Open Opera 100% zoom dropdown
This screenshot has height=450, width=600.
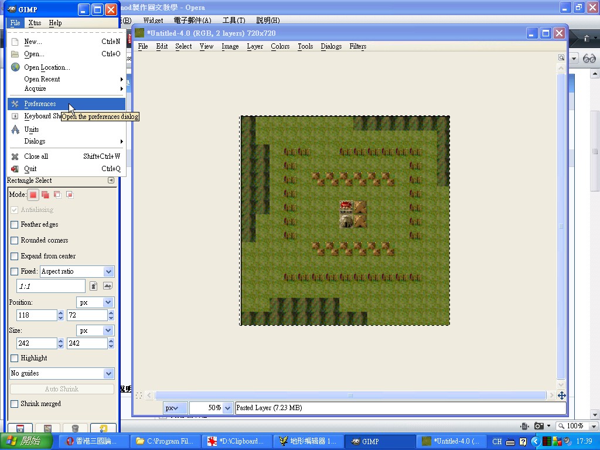click(x=594, y=426)
